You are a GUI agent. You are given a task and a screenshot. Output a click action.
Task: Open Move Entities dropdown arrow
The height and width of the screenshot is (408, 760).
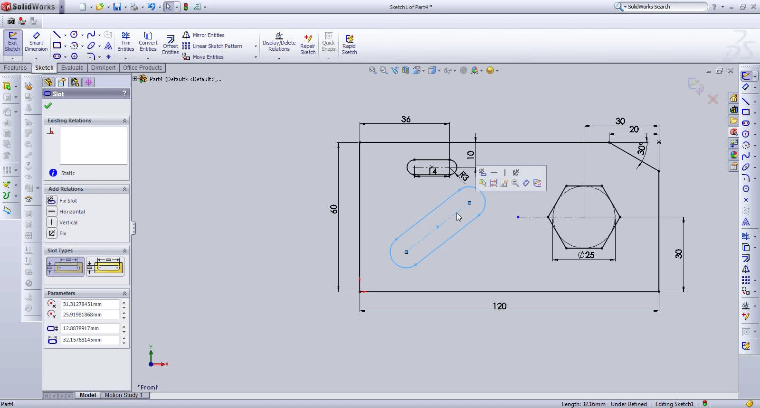pyautogui.click(x=256, y=57)
